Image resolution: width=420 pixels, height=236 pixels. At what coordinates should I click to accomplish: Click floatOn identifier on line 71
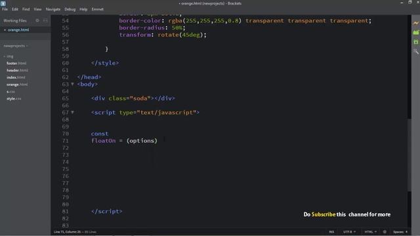103,141
